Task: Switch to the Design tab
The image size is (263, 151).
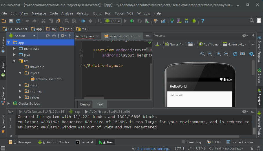Action: (85, 104)
